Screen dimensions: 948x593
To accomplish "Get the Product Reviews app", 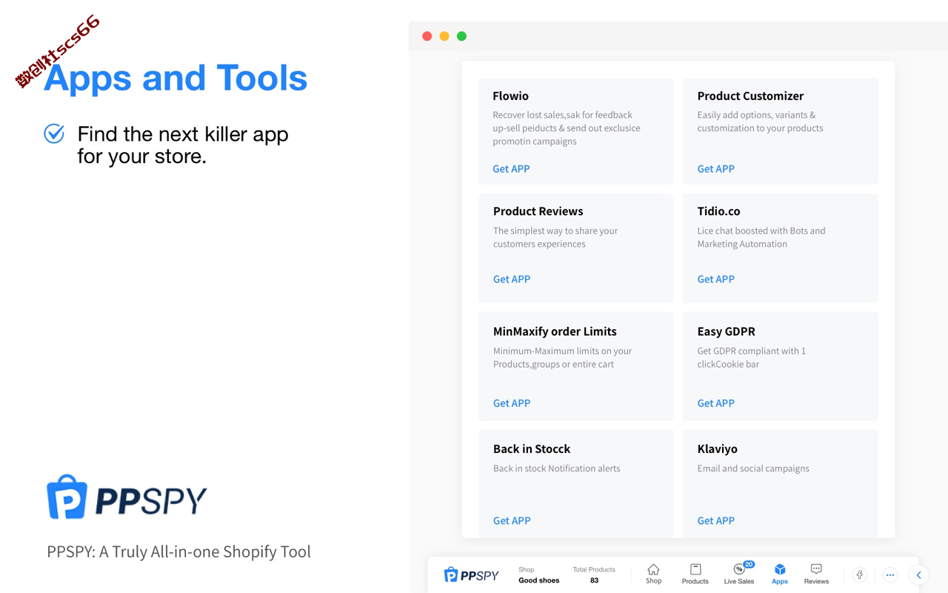I will (512, 279).
